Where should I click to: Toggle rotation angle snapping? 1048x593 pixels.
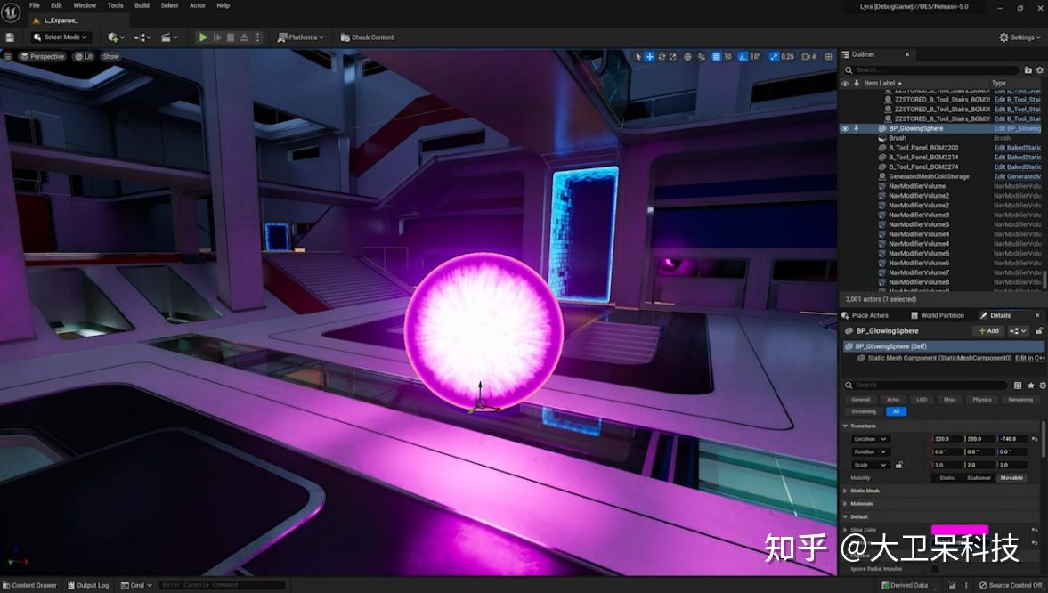(743, 57)
